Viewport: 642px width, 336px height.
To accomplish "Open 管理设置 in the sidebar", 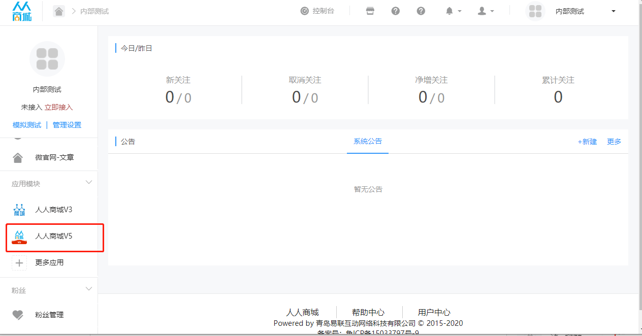I will coord(67,125).
